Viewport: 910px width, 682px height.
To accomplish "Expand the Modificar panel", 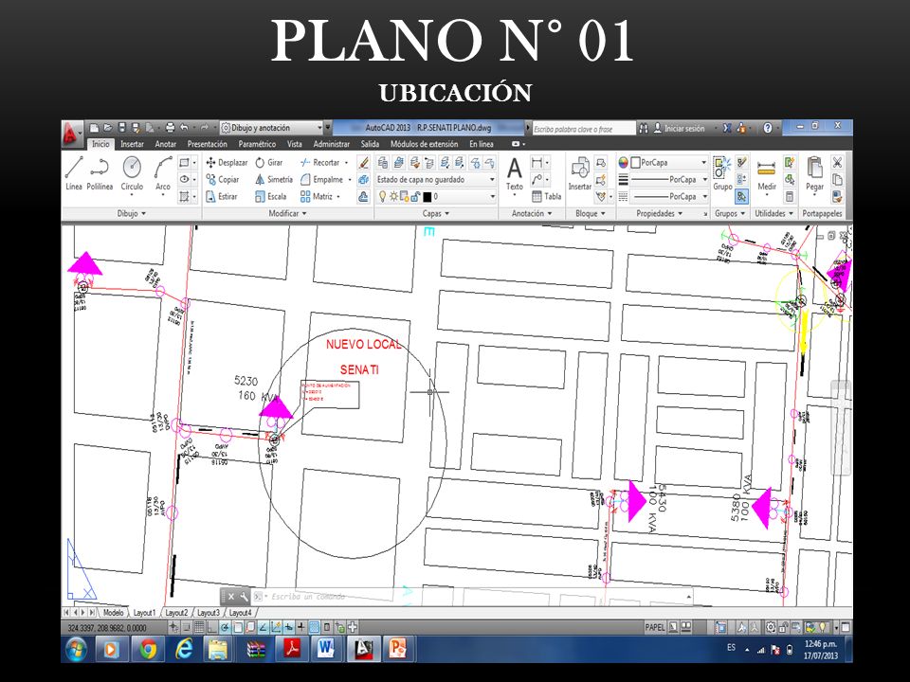I will [287, 213].
